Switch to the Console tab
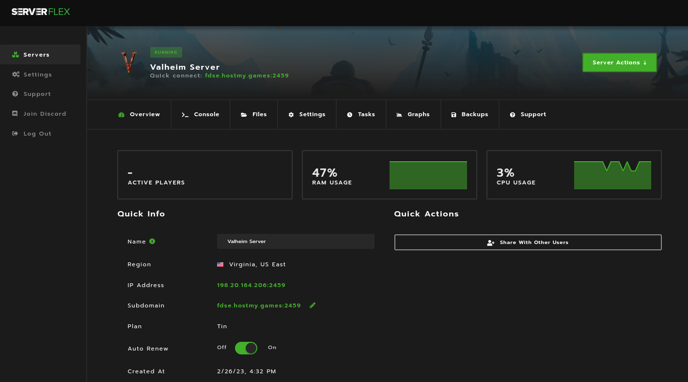The height and width of the screenshot is (382, 688). coord(201,115)
